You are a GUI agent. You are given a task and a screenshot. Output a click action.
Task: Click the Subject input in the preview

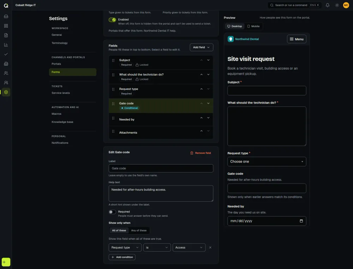[x=267, y=90]
